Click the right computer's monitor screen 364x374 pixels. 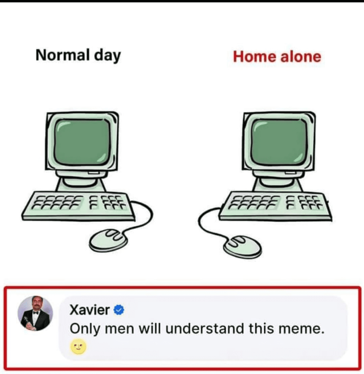coord(279,142)
